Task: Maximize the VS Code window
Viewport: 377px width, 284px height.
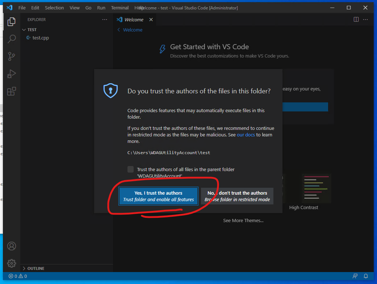Action: 349,8
